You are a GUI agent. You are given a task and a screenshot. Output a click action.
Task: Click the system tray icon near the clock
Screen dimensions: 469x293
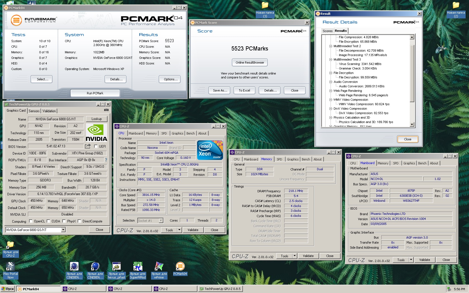pyautogui.click(x=449, y=289)
